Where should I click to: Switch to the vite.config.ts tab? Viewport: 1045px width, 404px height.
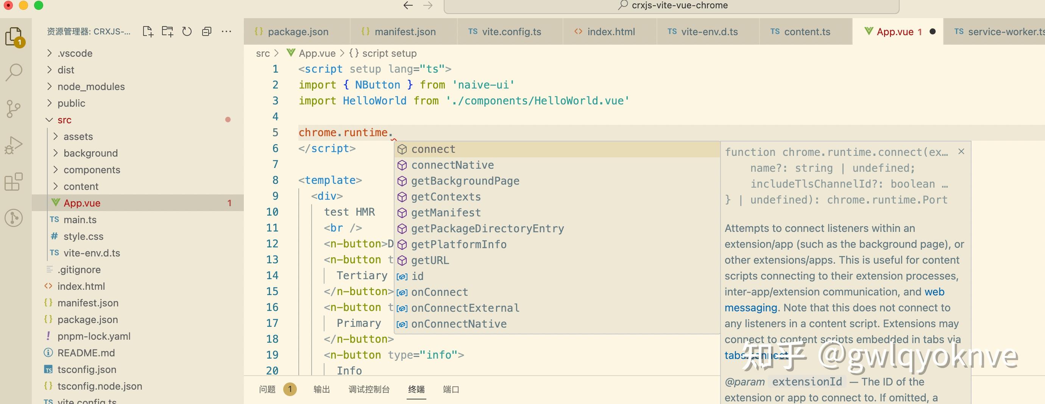pos(511,32)
